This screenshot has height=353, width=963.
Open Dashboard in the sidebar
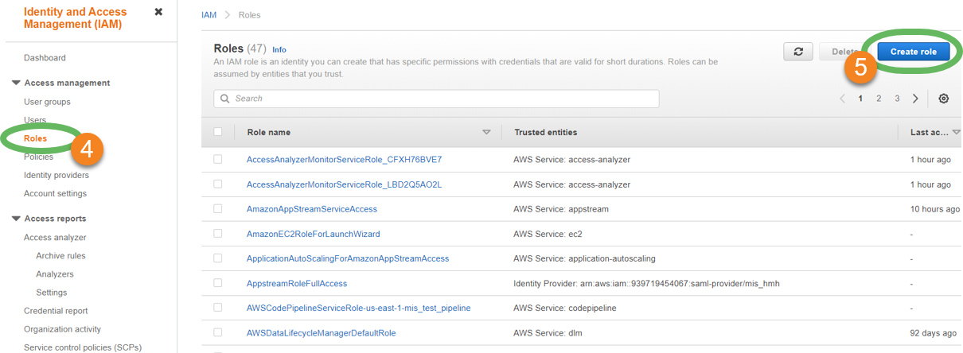(x=45, y=58)
